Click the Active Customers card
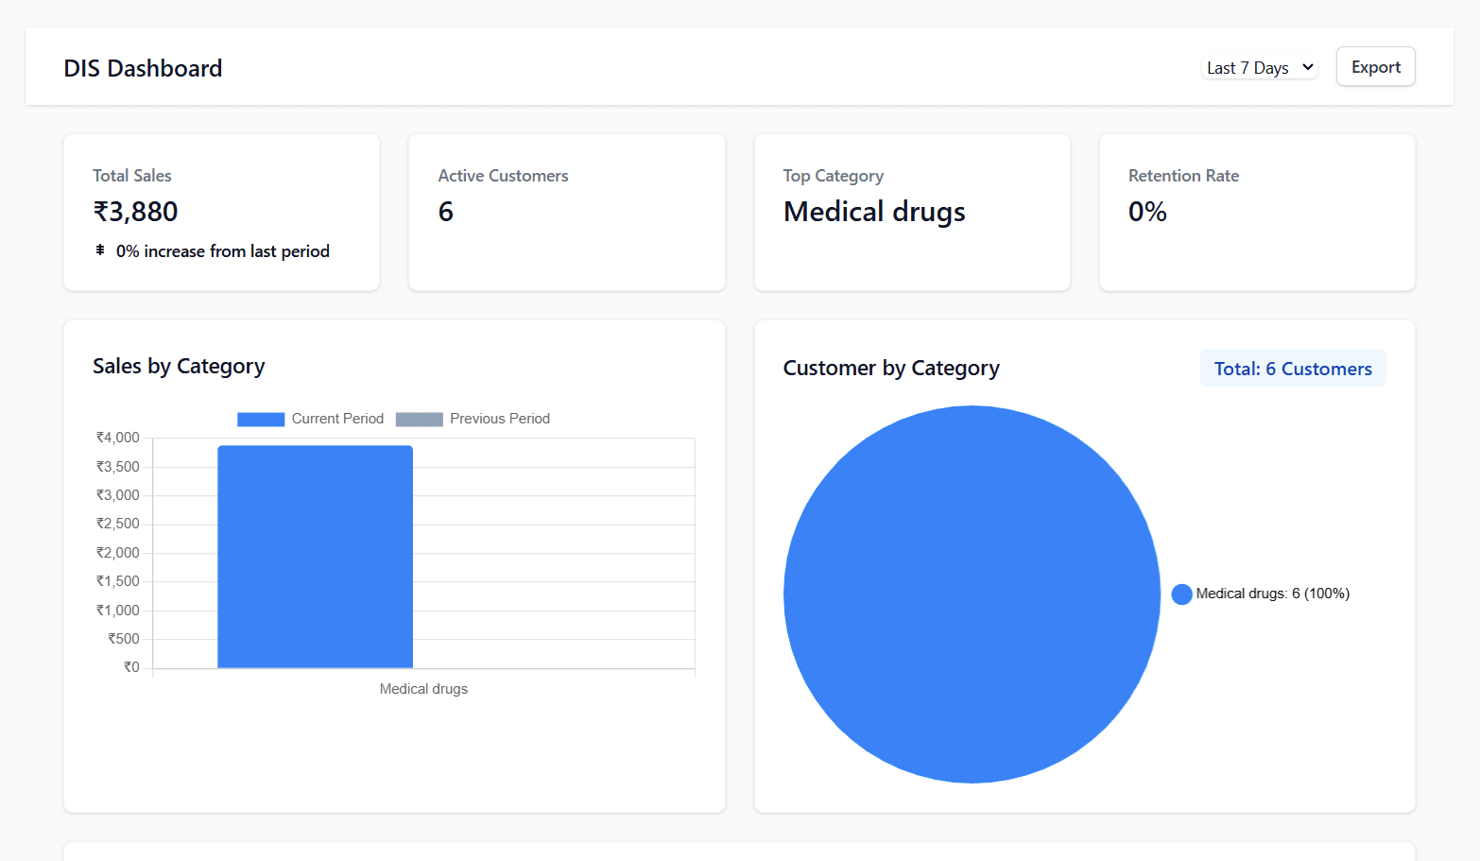This screenshot has width=1480, height=861. click(566, 212)
